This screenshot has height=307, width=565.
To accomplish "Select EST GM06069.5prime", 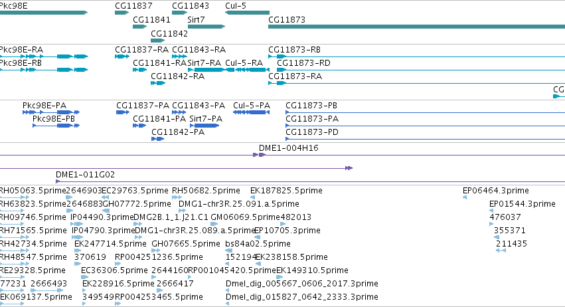I will 246,217.
